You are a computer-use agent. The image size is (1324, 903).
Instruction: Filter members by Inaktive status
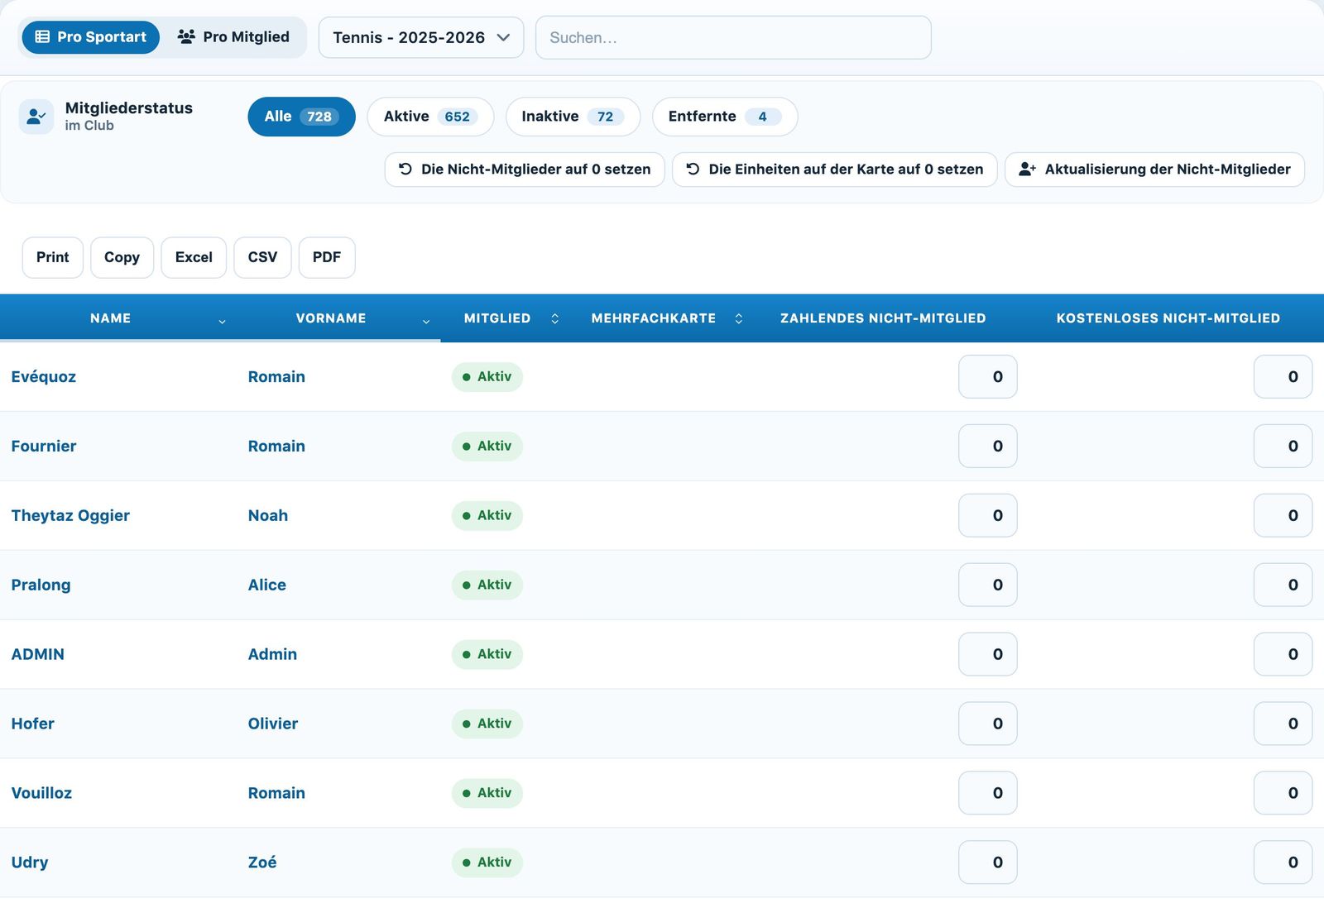click(x=573, y=117)
